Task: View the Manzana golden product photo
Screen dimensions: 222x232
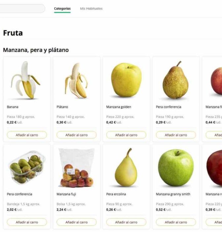Action: [126, 80]
